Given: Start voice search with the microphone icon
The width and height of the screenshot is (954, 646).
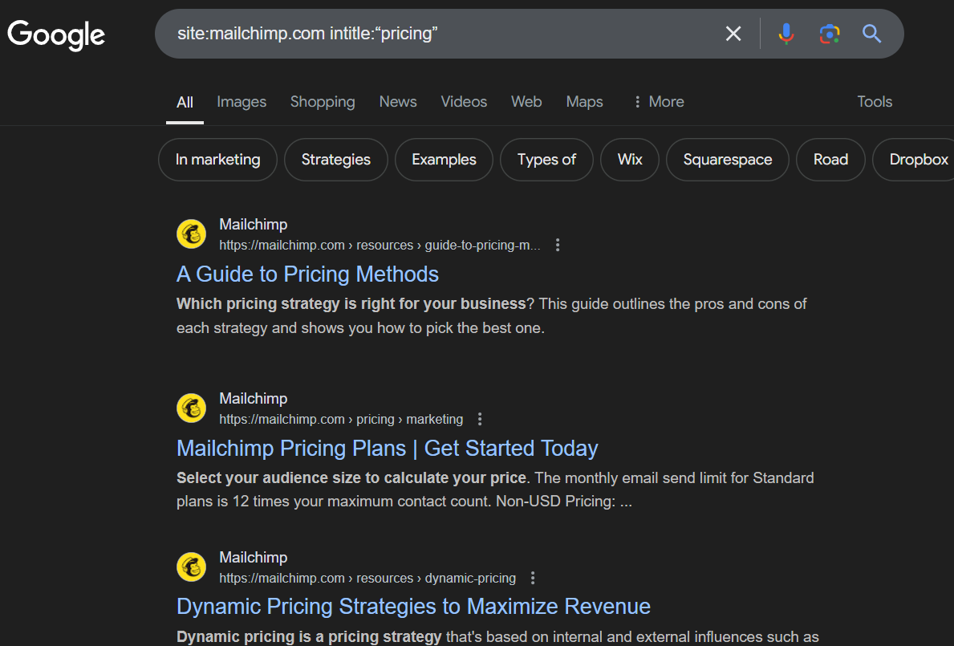Looking at the screenshot, I should (x=786, y=34).
